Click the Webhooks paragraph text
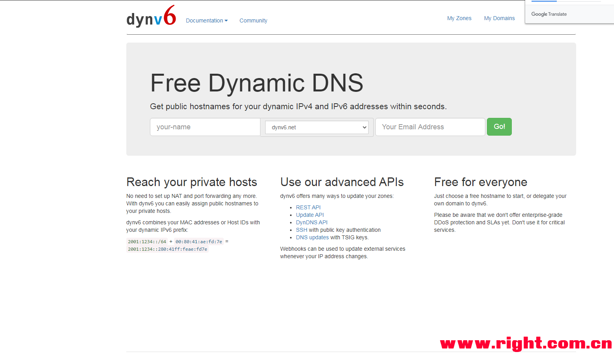The height and width of the screenshot is (354, 614). point(343,253)
